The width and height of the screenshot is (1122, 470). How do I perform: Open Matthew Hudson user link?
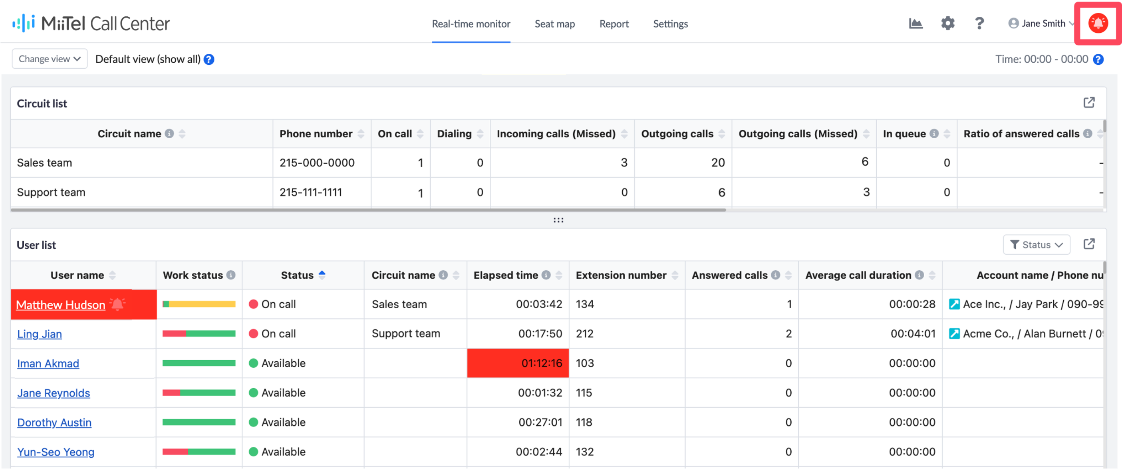point(61,305)
